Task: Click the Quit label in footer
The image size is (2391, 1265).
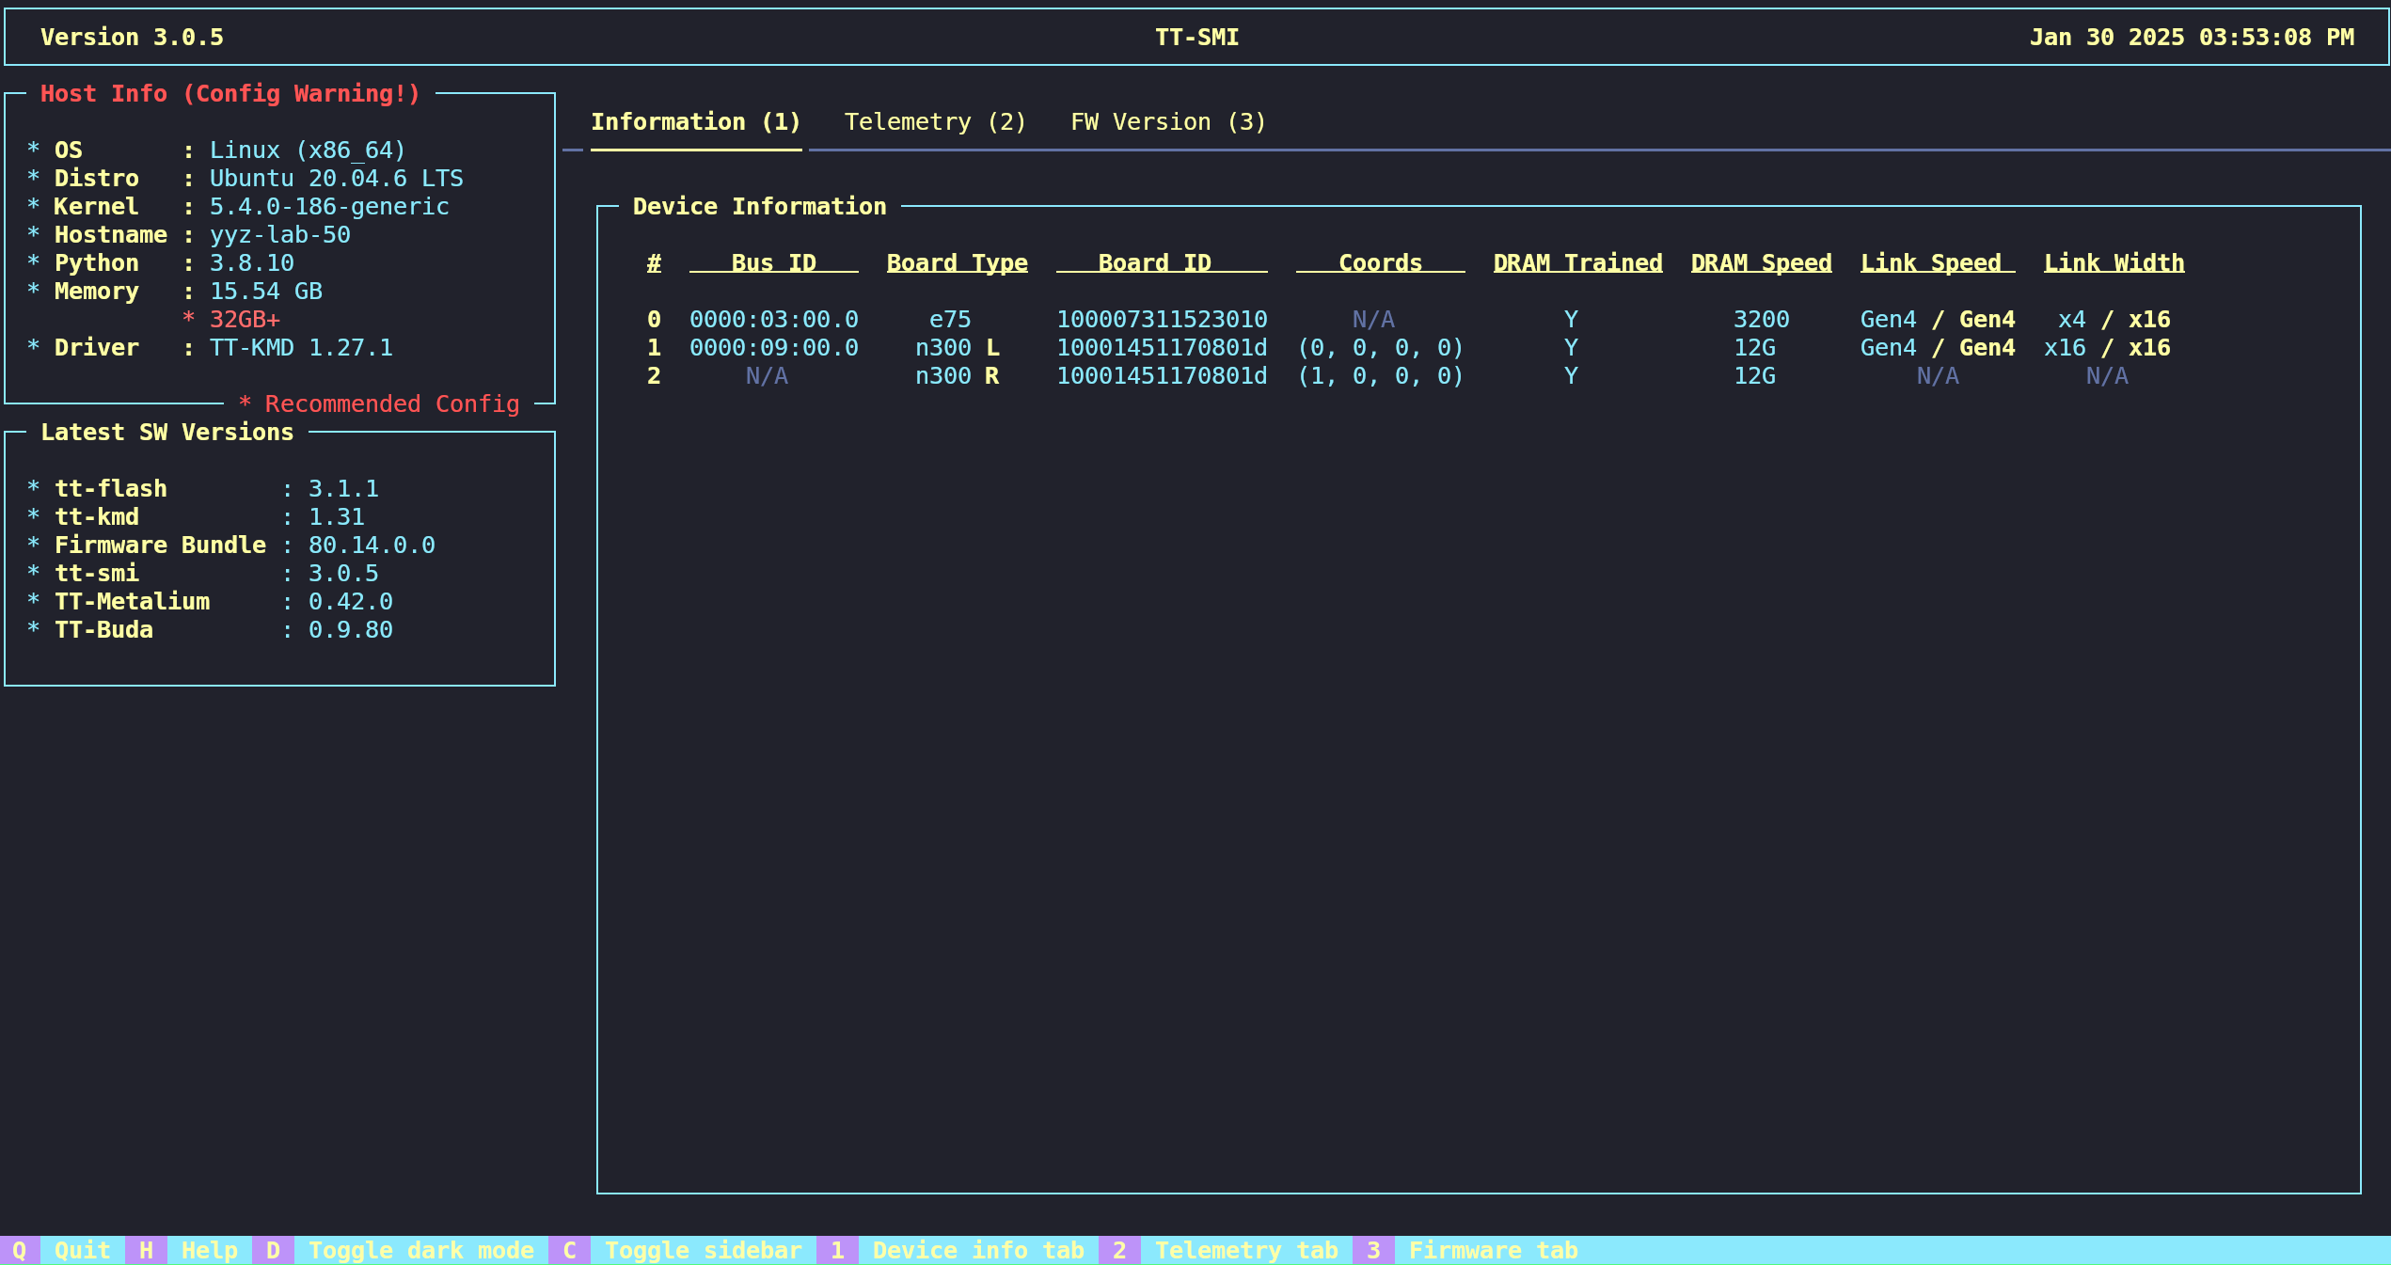Action: 82,1250
